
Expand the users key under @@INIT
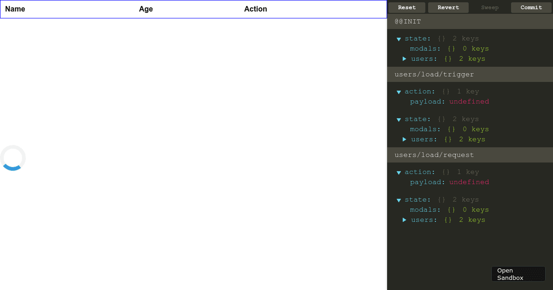click(x=405, y=58)
